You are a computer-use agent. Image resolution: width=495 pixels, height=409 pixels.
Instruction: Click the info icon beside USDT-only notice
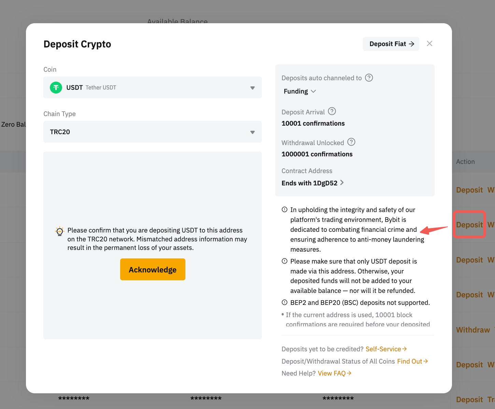pyautogui.click(x=284, y=261)
